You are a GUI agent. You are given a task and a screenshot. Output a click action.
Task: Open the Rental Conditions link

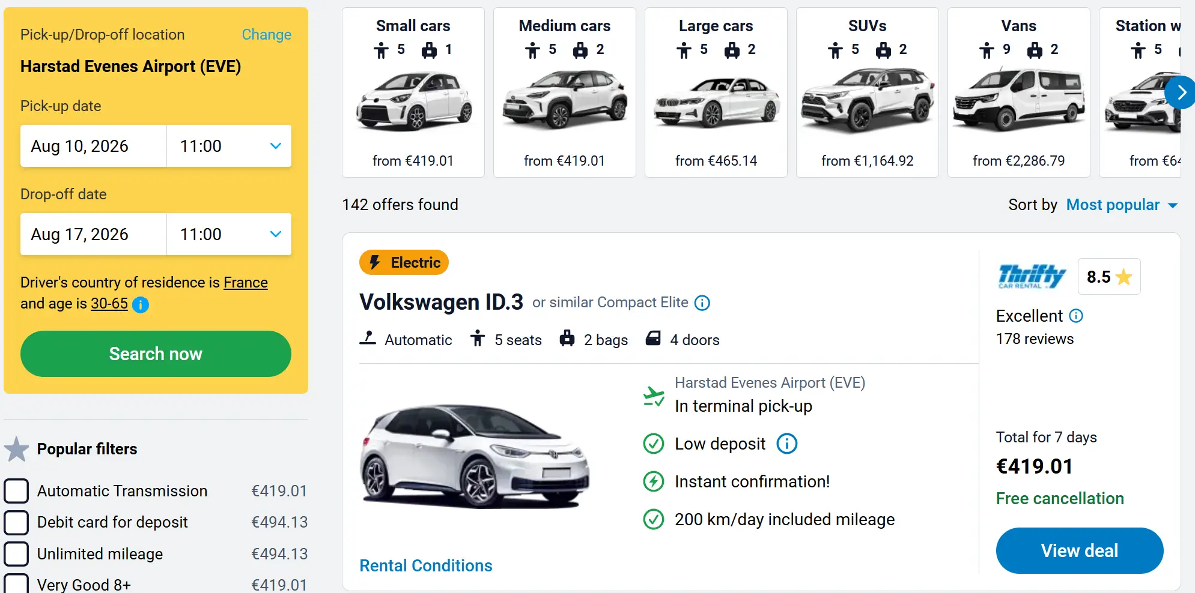point(425,565)
